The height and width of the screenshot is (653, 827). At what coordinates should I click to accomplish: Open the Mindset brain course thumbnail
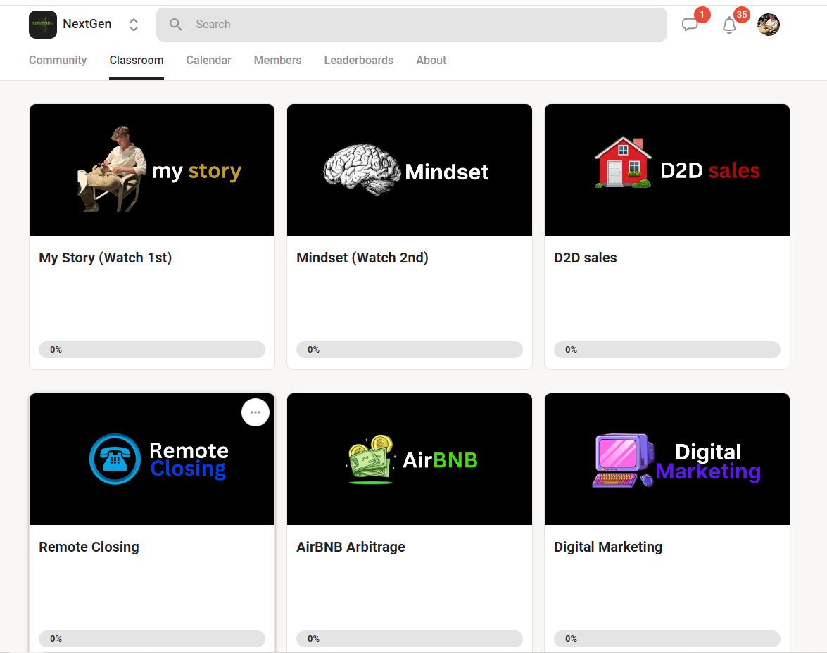(x=410, y=170)
